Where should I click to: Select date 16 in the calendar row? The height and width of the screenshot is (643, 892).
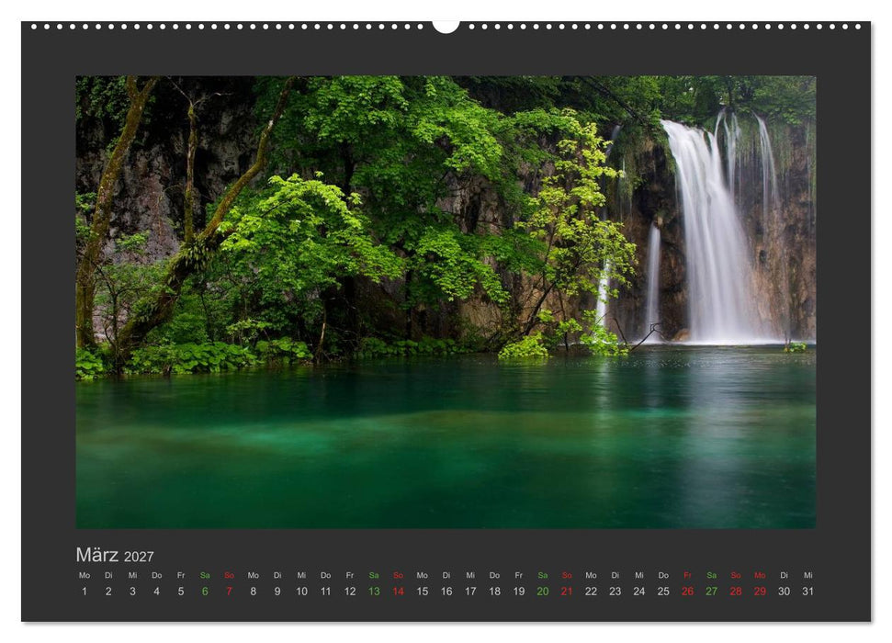446,592
